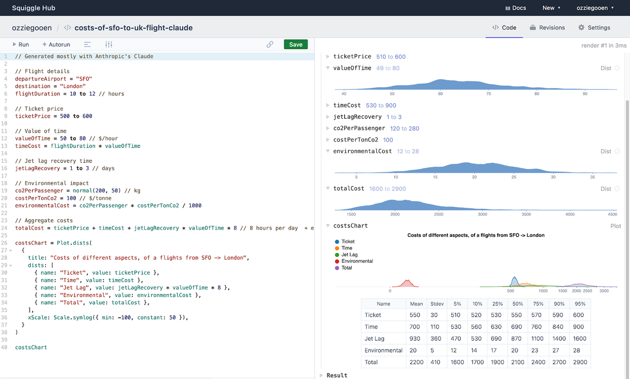Open the New dropdown menu
630x379 pixels.
coord(551,8)
